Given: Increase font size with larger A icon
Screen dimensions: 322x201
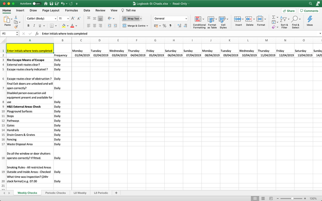Looking at the screenshot, I should (x=73, y=18).
